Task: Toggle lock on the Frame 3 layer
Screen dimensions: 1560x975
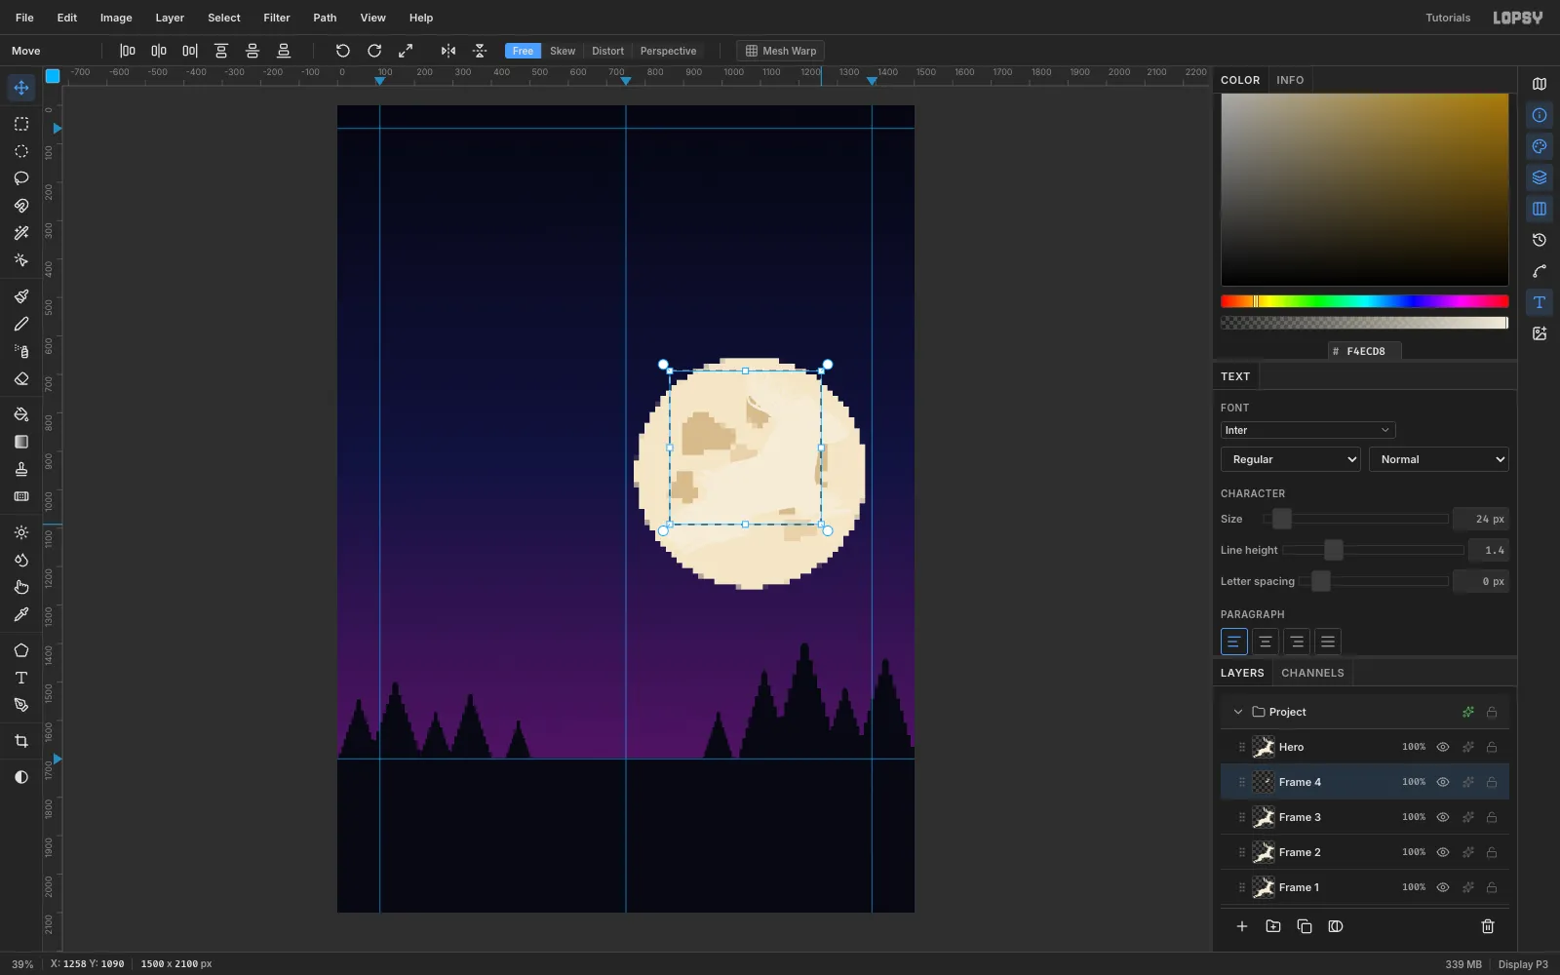Action: pos(1492,817)
